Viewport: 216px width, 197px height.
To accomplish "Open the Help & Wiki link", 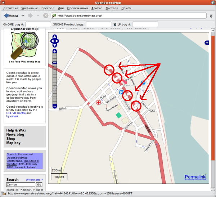I will (16, 130).
